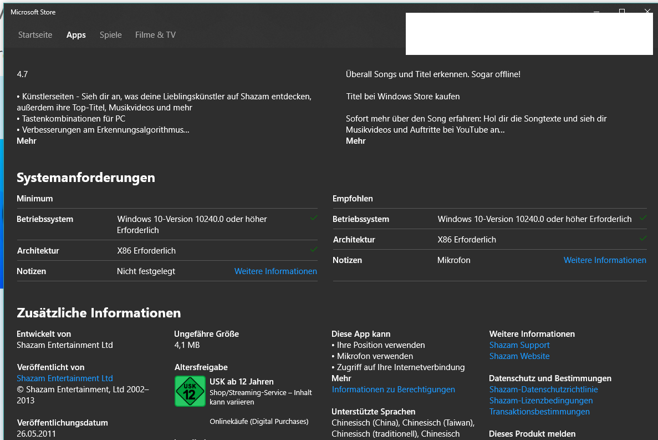Click 'Mikrofon verwenden' permission text
The width and height of the screenshot is (658, 440).
pyautogui.click(x=375, y=356)
